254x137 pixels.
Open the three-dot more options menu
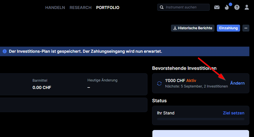click(246, 28)
